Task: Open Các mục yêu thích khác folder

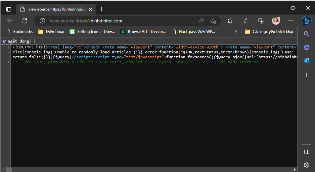Action: point(269,32)
